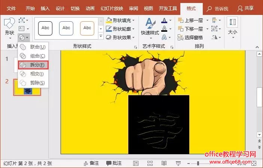The width and height of the screenshot is (263, 168).
Task: Open the 形状 shapes gallery
Action: pyautogui.click(x=10, y=28)
